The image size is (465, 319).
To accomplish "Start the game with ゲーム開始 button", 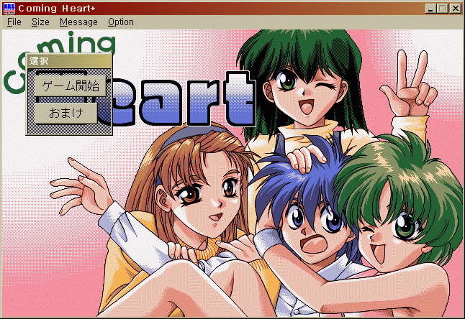I will coord(71,86).
